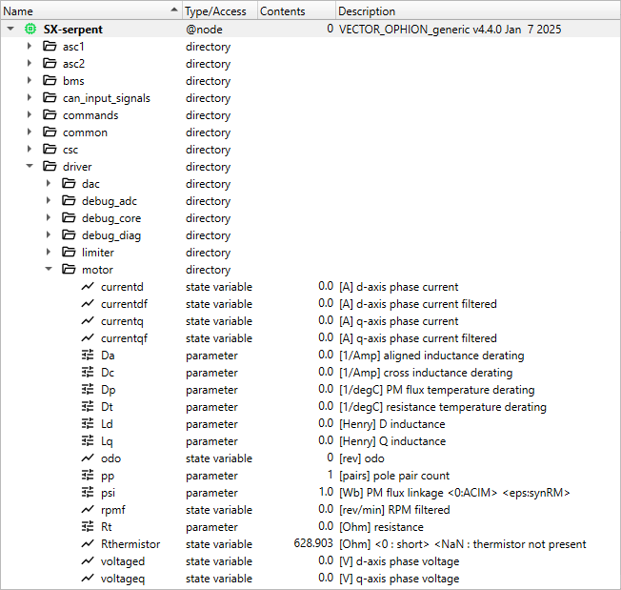Click the '[Henry] D inductance' description
Screen dimensions: 621x590
392,424
